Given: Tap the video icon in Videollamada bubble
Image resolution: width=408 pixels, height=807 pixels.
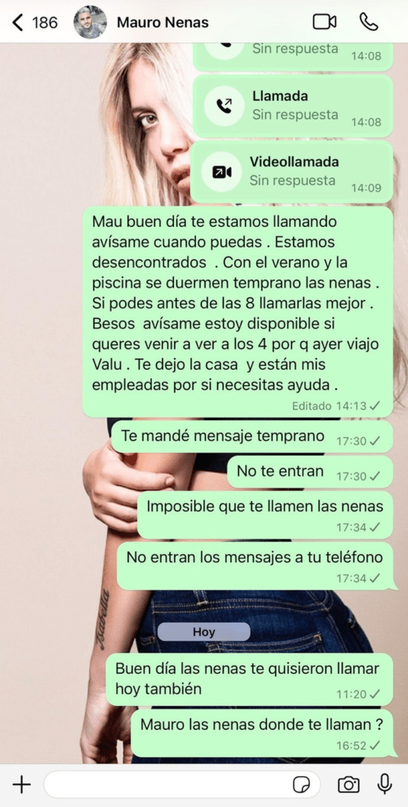Looking at the screenshot, I should 222,172.
